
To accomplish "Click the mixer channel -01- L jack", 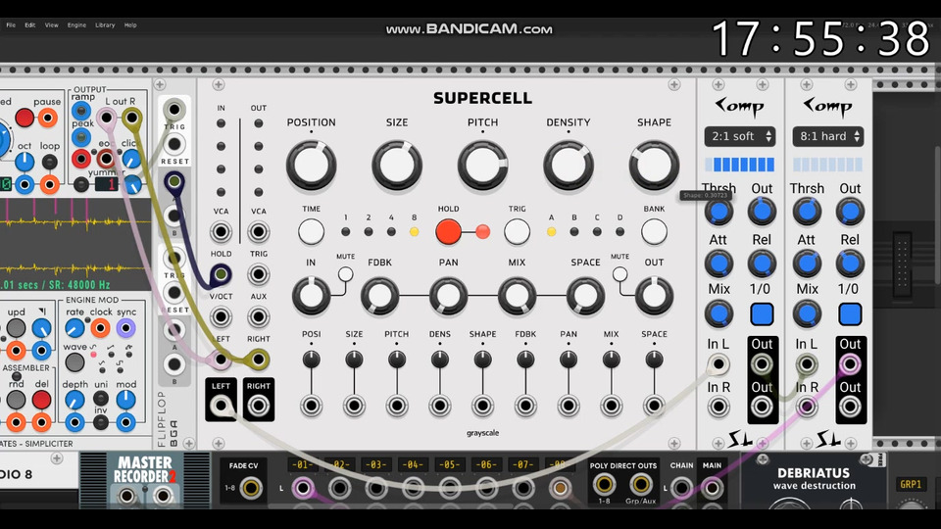I will [303, 488].
